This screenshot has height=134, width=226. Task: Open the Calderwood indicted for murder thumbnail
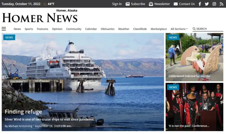click(x=194, y=57)
